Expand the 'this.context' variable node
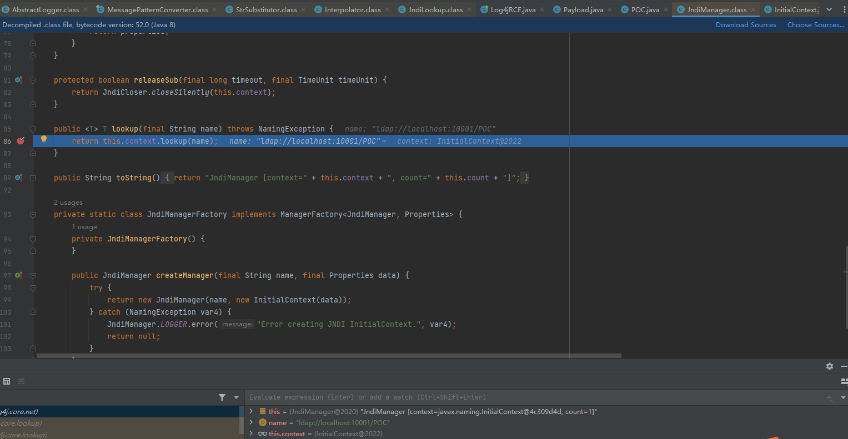 click(x=252, y=433)
